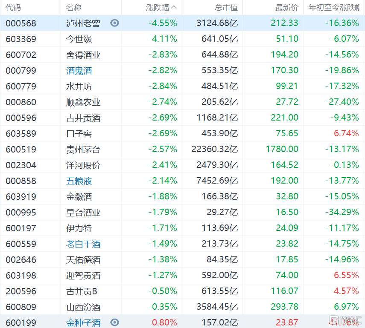Image resolution: width=365 pixels, height=328 pixels.
Task: Select stock code 600779
Action: point(21,86)
